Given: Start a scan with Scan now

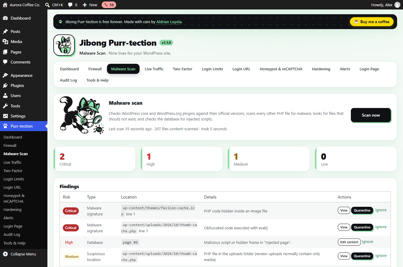Looking at the screenshot, I should [371, 115].
